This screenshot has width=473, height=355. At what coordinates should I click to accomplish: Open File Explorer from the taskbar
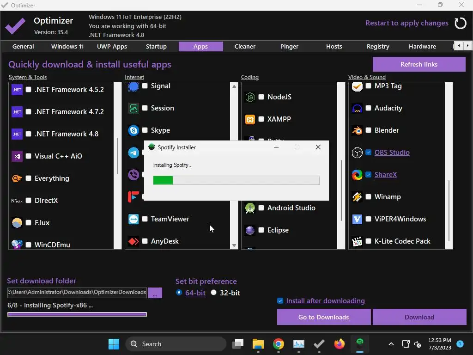point(258,343)
